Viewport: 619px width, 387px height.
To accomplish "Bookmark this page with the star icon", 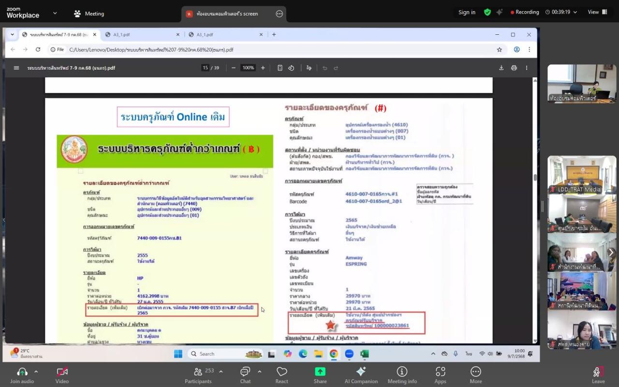I will (500, 49).
